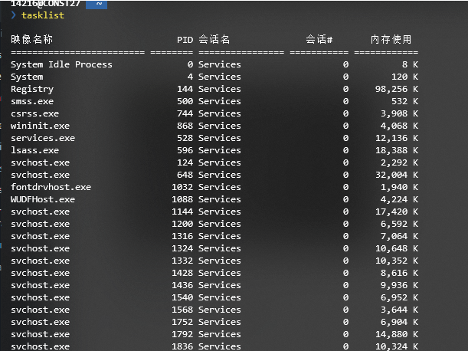Click the 内存使用 column header

coord(391,39)
